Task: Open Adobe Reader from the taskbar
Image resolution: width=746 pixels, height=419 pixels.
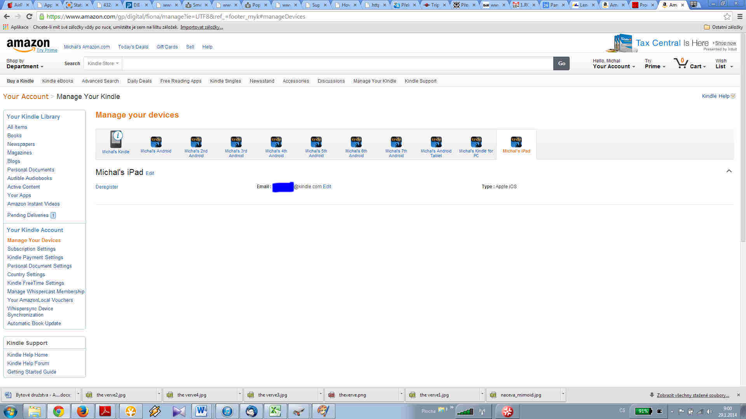Action: pos(105,411)
